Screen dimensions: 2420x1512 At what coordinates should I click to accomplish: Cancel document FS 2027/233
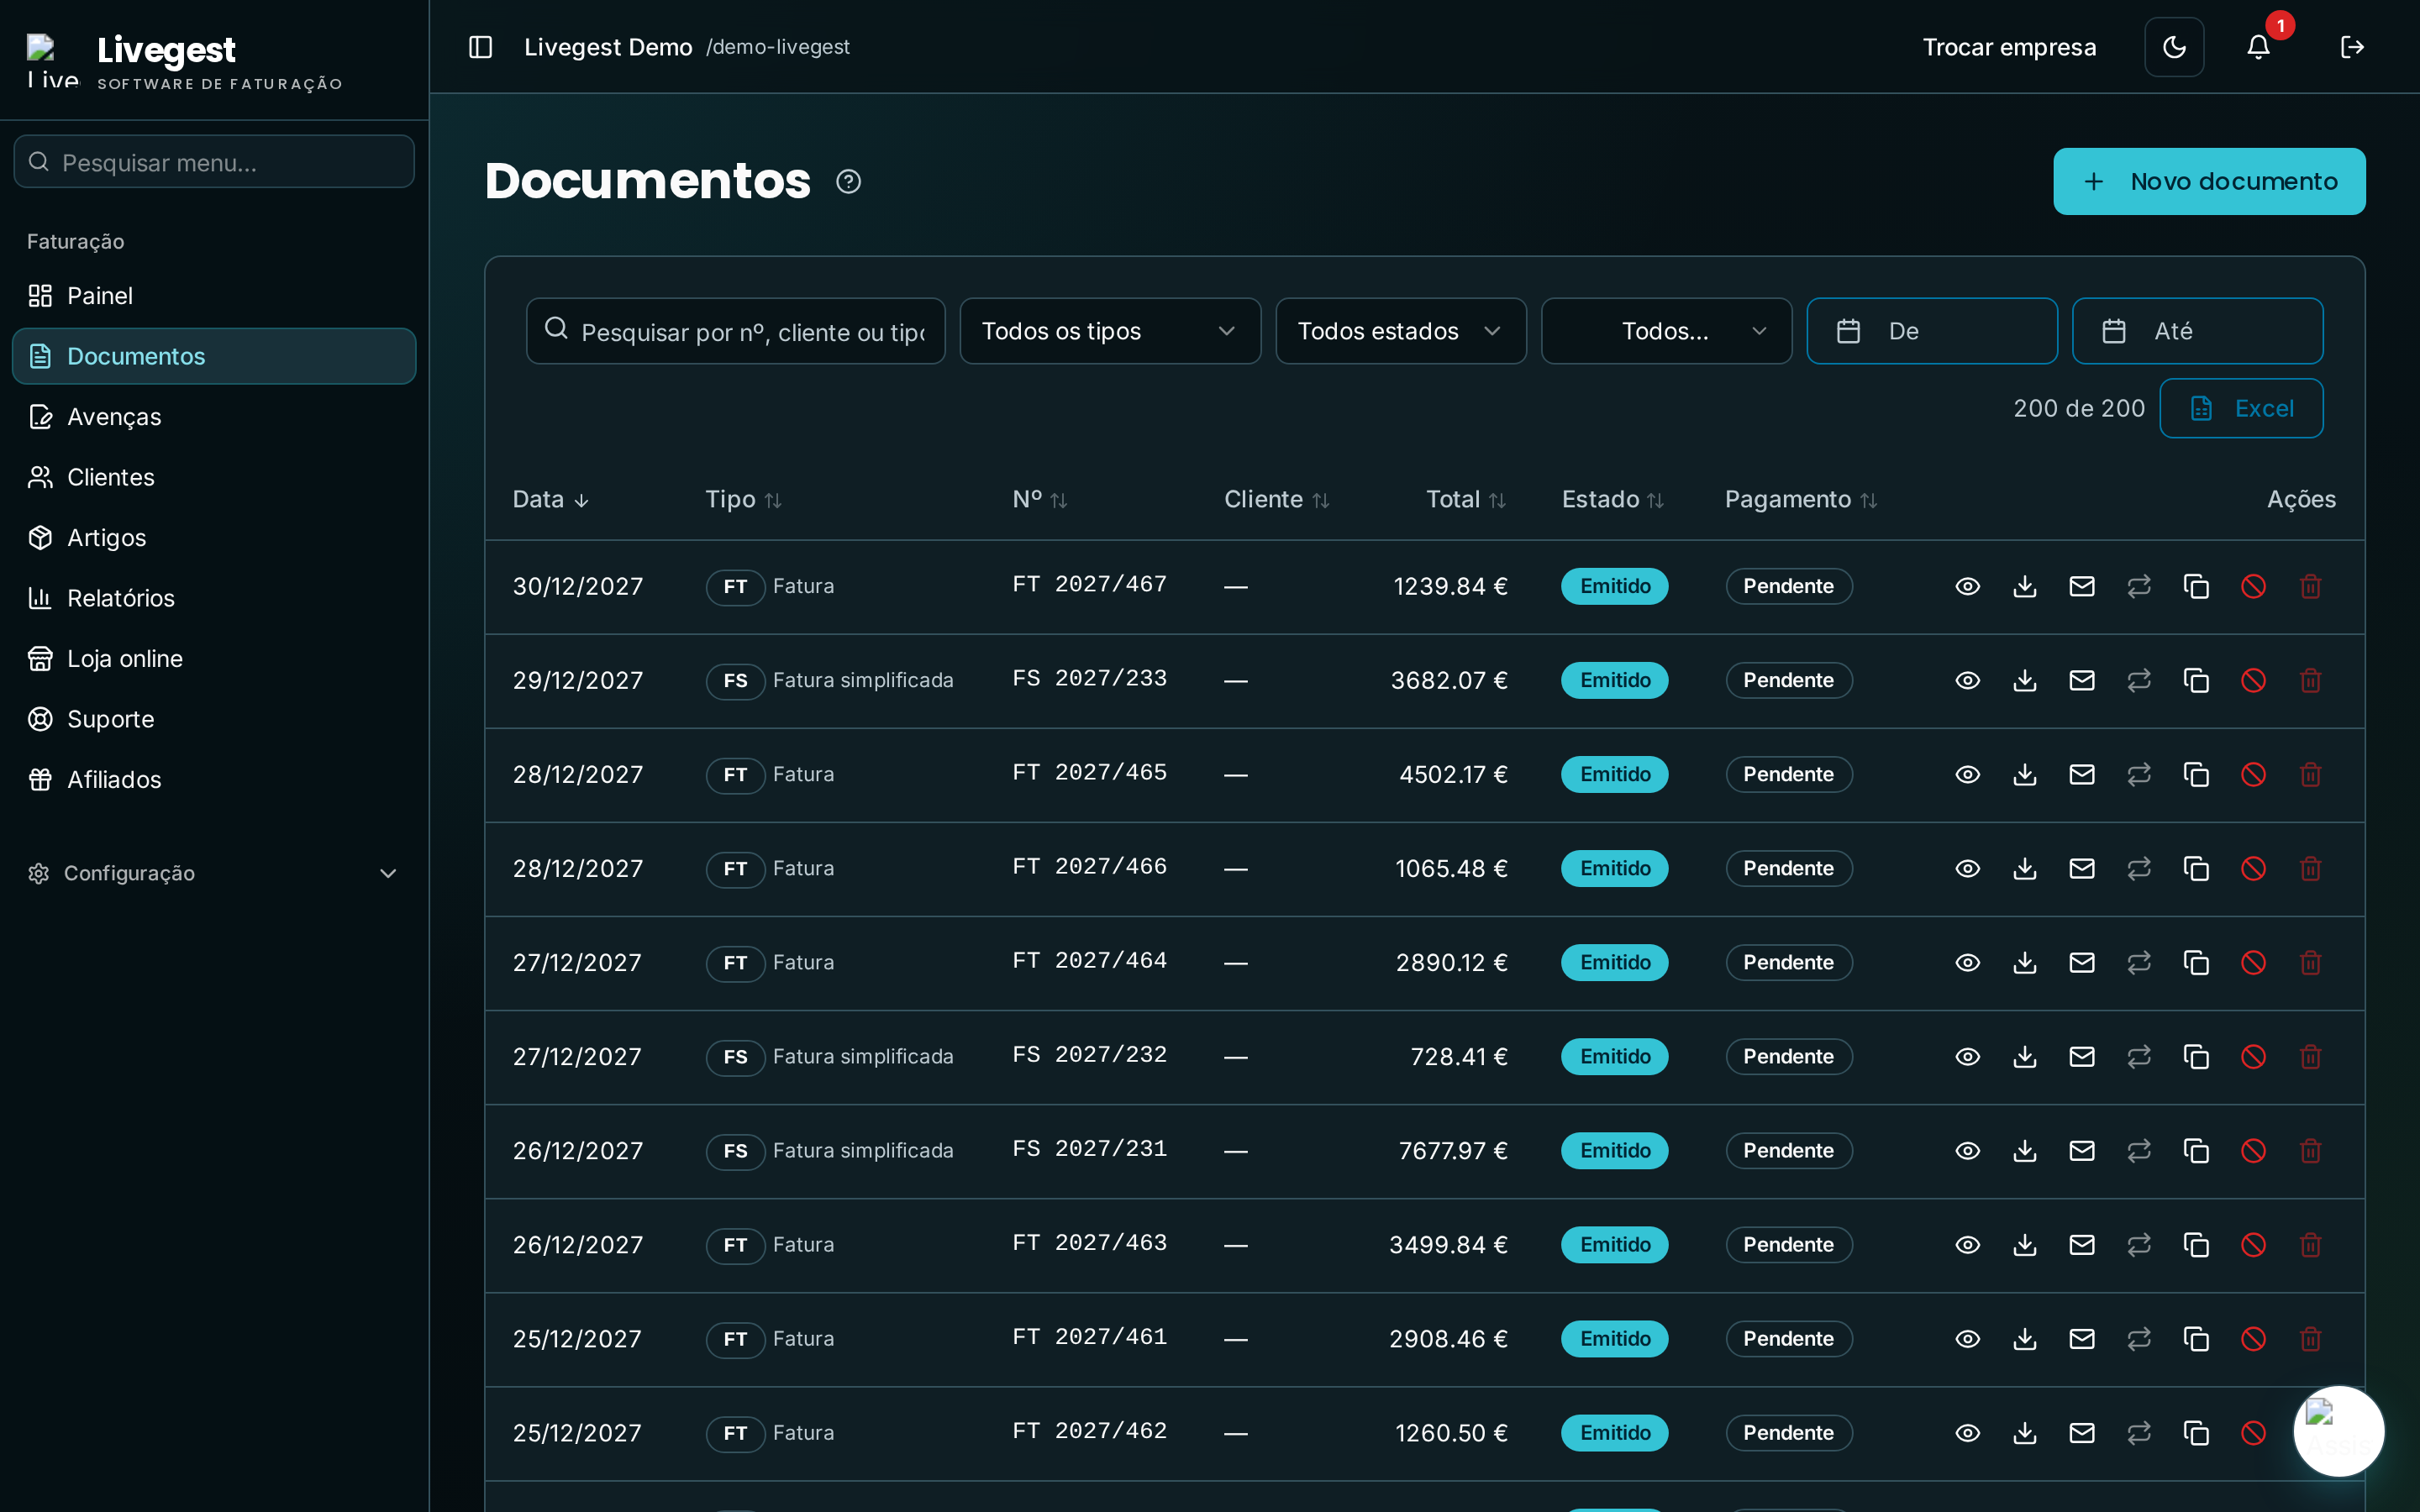[2253, 680]
